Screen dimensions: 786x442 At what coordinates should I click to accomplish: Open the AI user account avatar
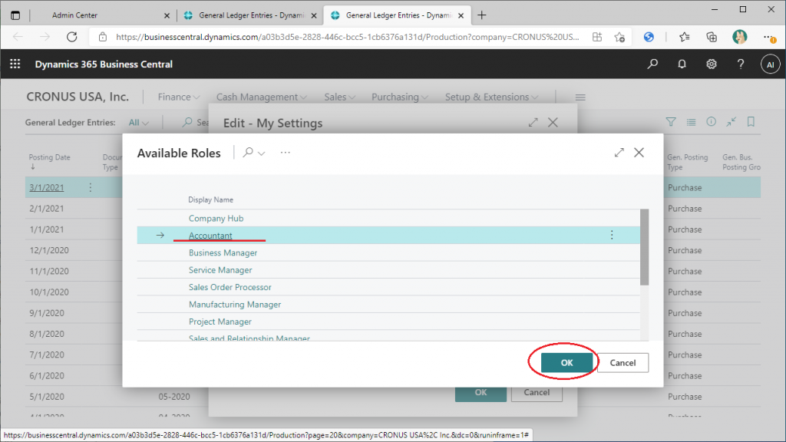(770, 64)
